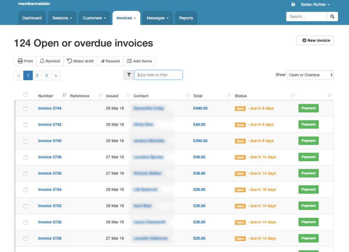Toggle the select-all header checkbox
349x252 pixels.
click(x=25, y=95)
